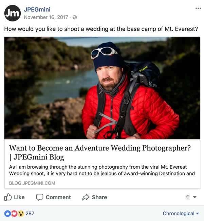Open the JPEGmini page name link

coord(37,9)
